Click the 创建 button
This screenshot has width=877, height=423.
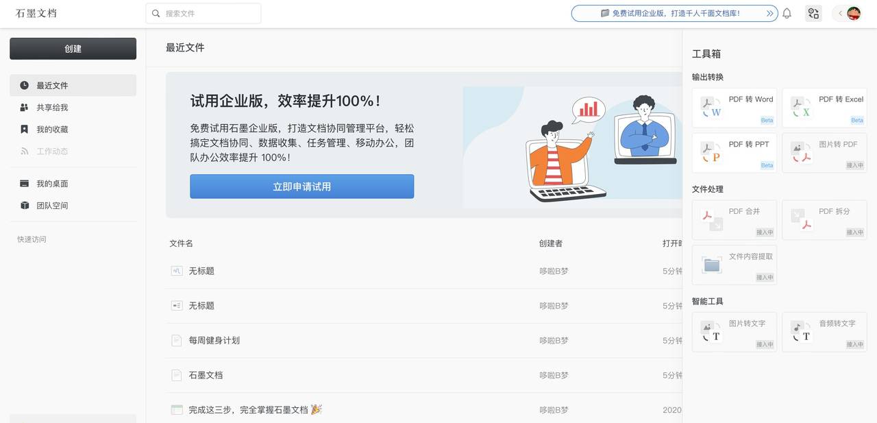tap(73, 48)
